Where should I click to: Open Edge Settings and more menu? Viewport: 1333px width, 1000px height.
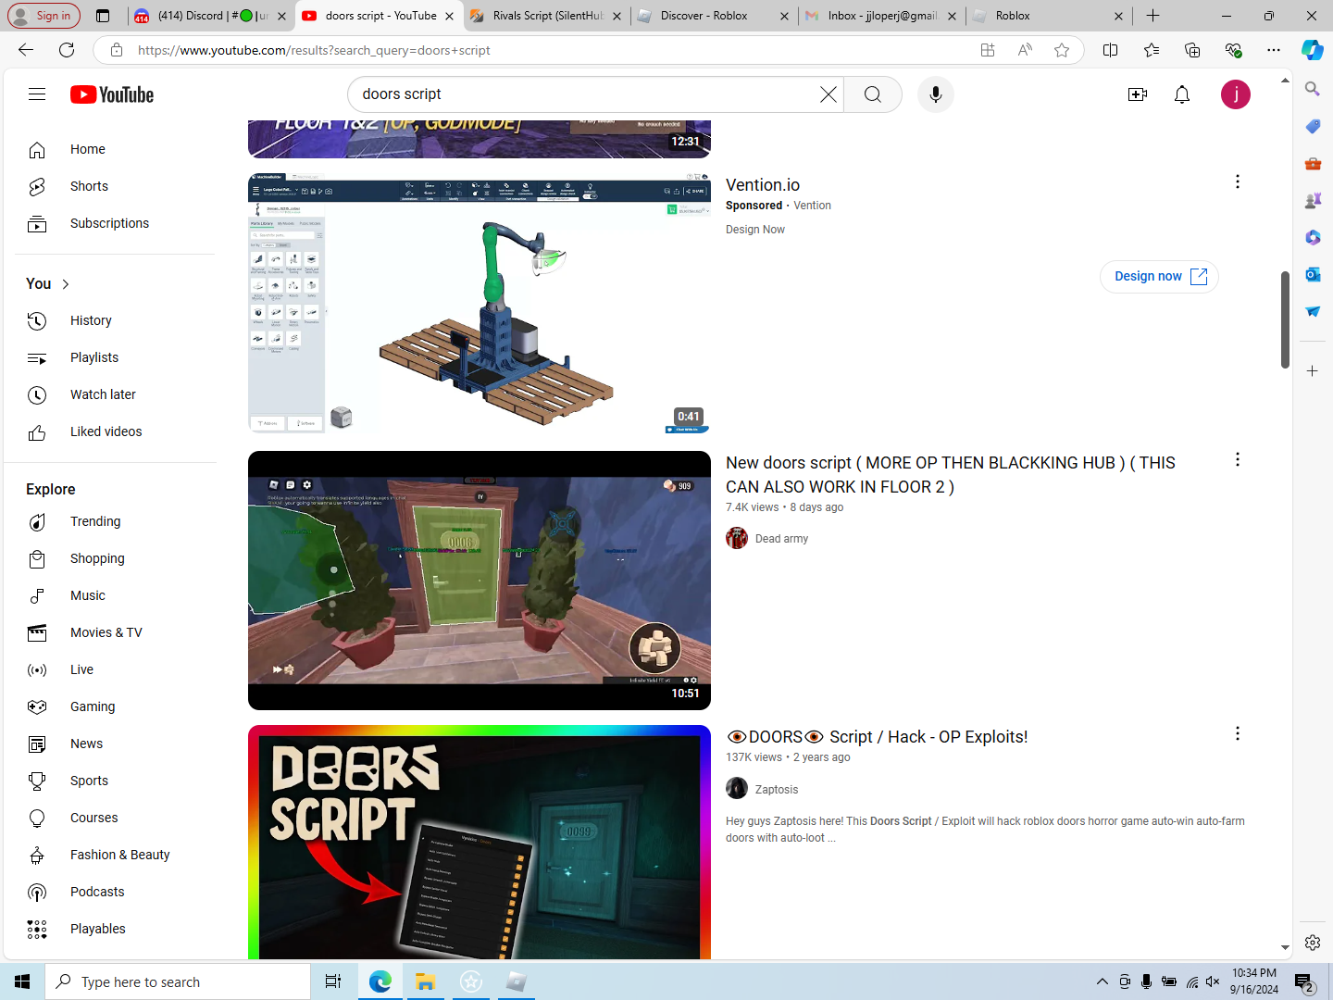[x=1274, y=50]
